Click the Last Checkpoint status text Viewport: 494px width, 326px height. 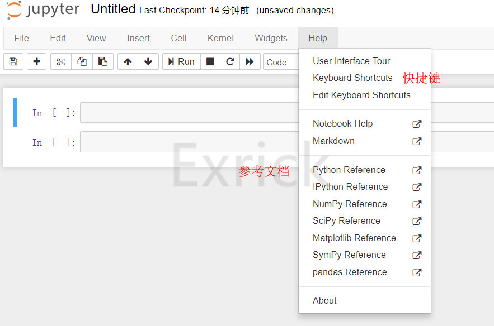194,11
